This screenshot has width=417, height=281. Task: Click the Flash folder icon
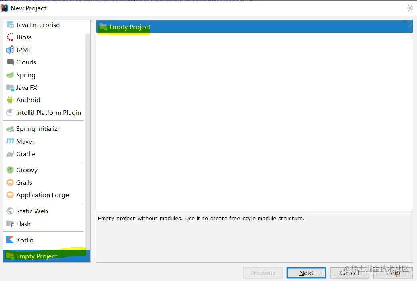tap(10, 224)
